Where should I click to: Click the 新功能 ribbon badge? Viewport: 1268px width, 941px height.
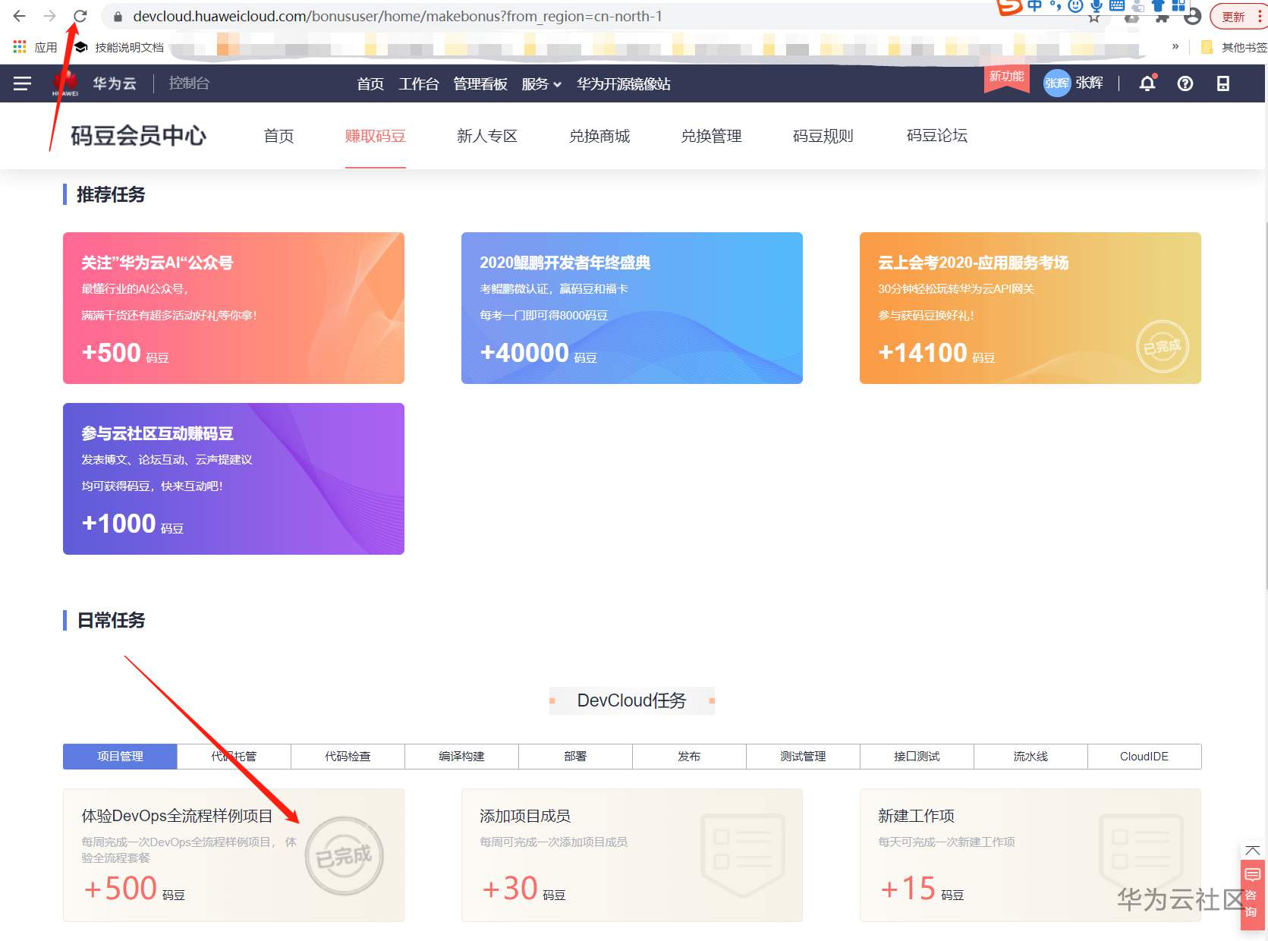point(1006,77)
